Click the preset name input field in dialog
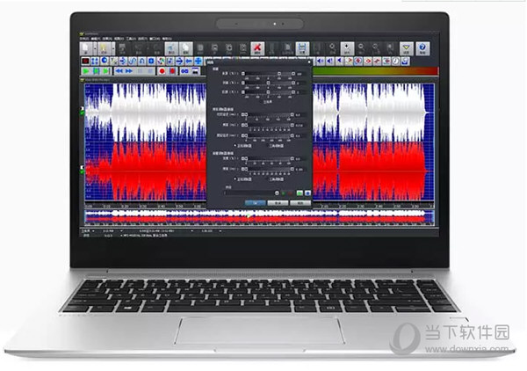The height and width of the screenshot is (371, 527). click(249, 193)
